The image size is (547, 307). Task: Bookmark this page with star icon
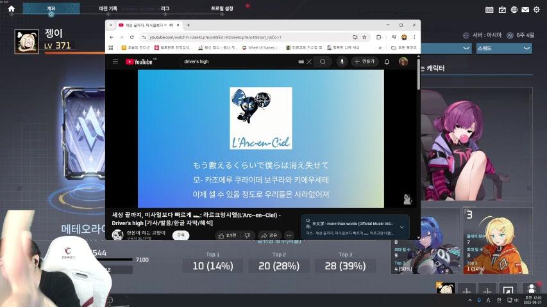[364, 37]
